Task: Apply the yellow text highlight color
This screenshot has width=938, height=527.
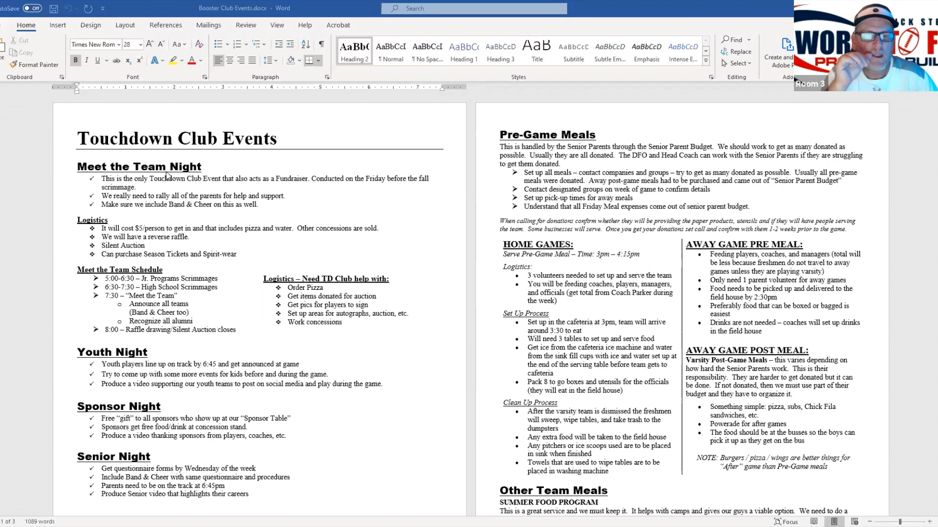Action: (173, 61)
